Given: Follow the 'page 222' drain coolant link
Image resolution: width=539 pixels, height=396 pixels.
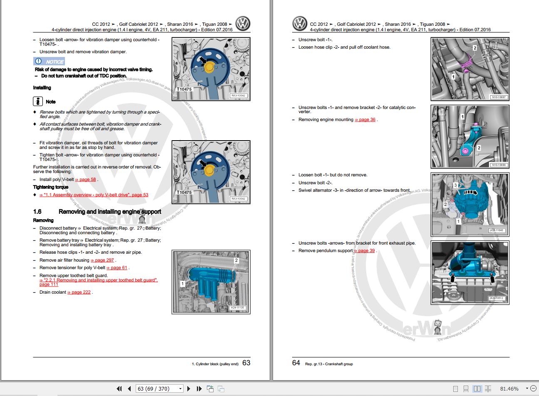Looking at the screenshot, I should click(x=79, y=292).
